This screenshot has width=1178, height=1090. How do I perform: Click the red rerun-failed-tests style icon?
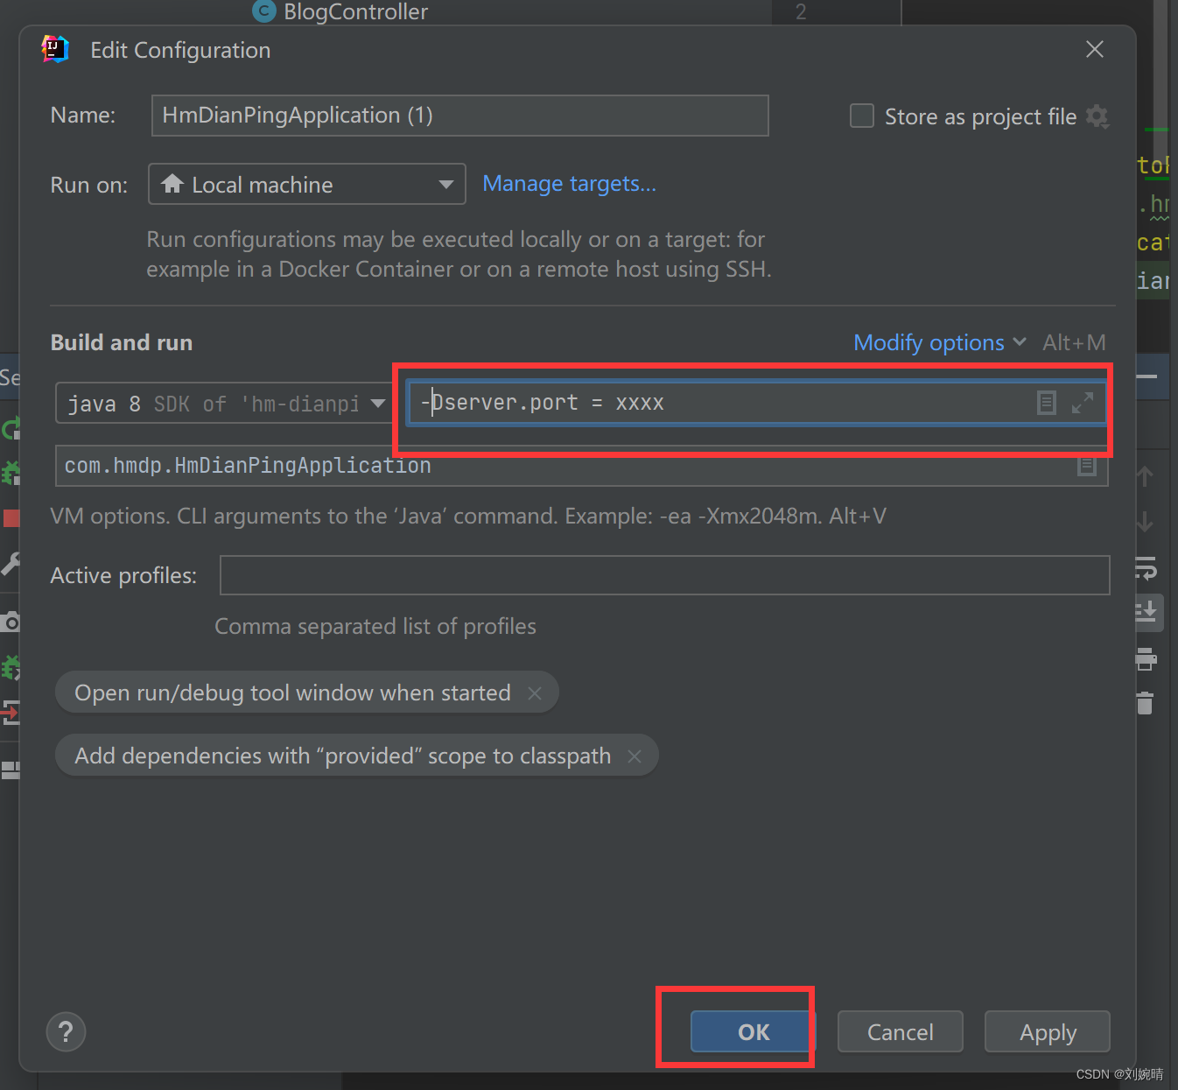(x=12, y=714)
